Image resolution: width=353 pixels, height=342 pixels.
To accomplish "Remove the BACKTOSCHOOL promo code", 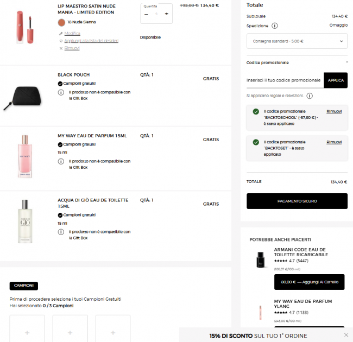I will [x=334, y=112].
